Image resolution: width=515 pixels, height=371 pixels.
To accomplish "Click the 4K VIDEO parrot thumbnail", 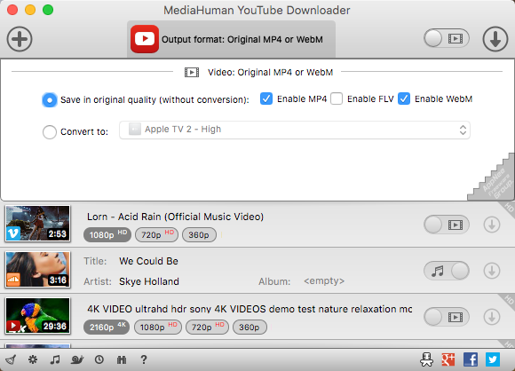I will point(38,316).
